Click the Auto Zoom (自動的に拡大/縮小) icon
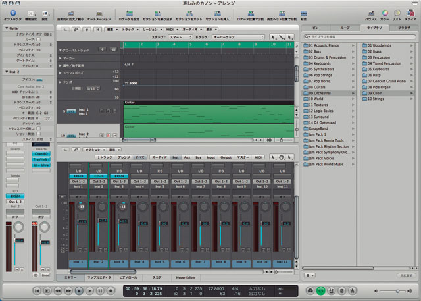 pos(71,13)
